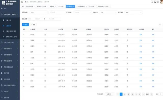
Task: Click the icon beside 数据中心 in the sidebar
Action: coord(2,91)
